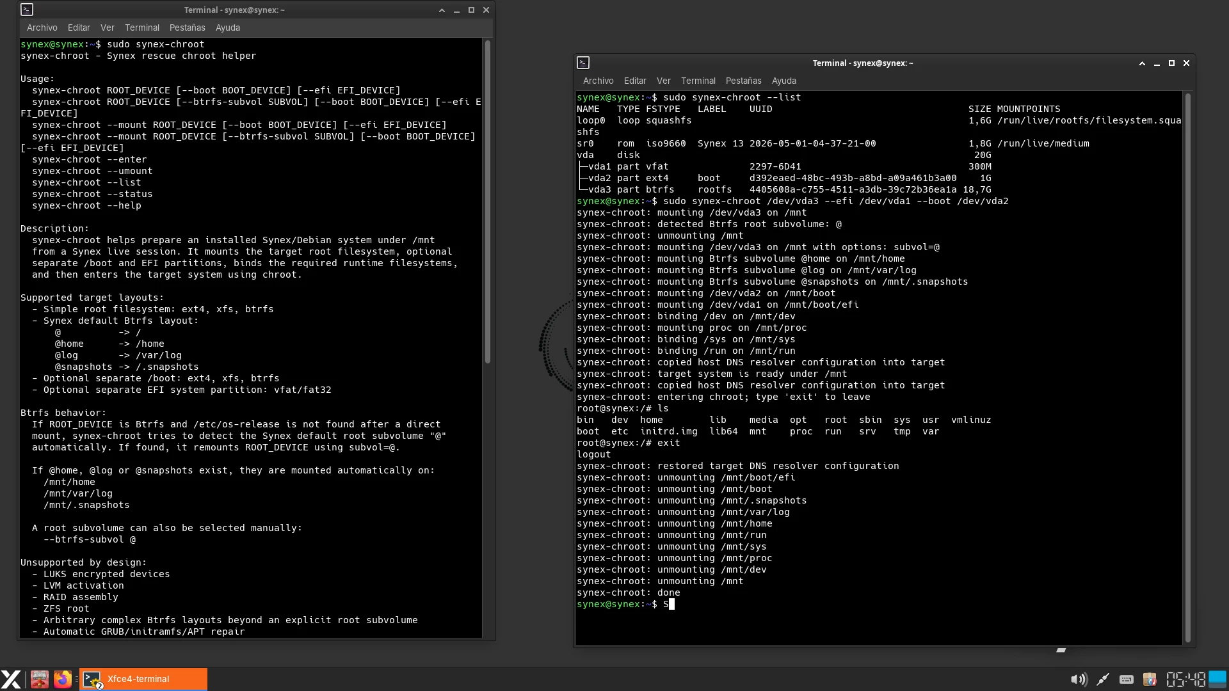Click the sr0 iso9660 Synex 13 row
1229x691 pixels.
[x=833, y=143]
